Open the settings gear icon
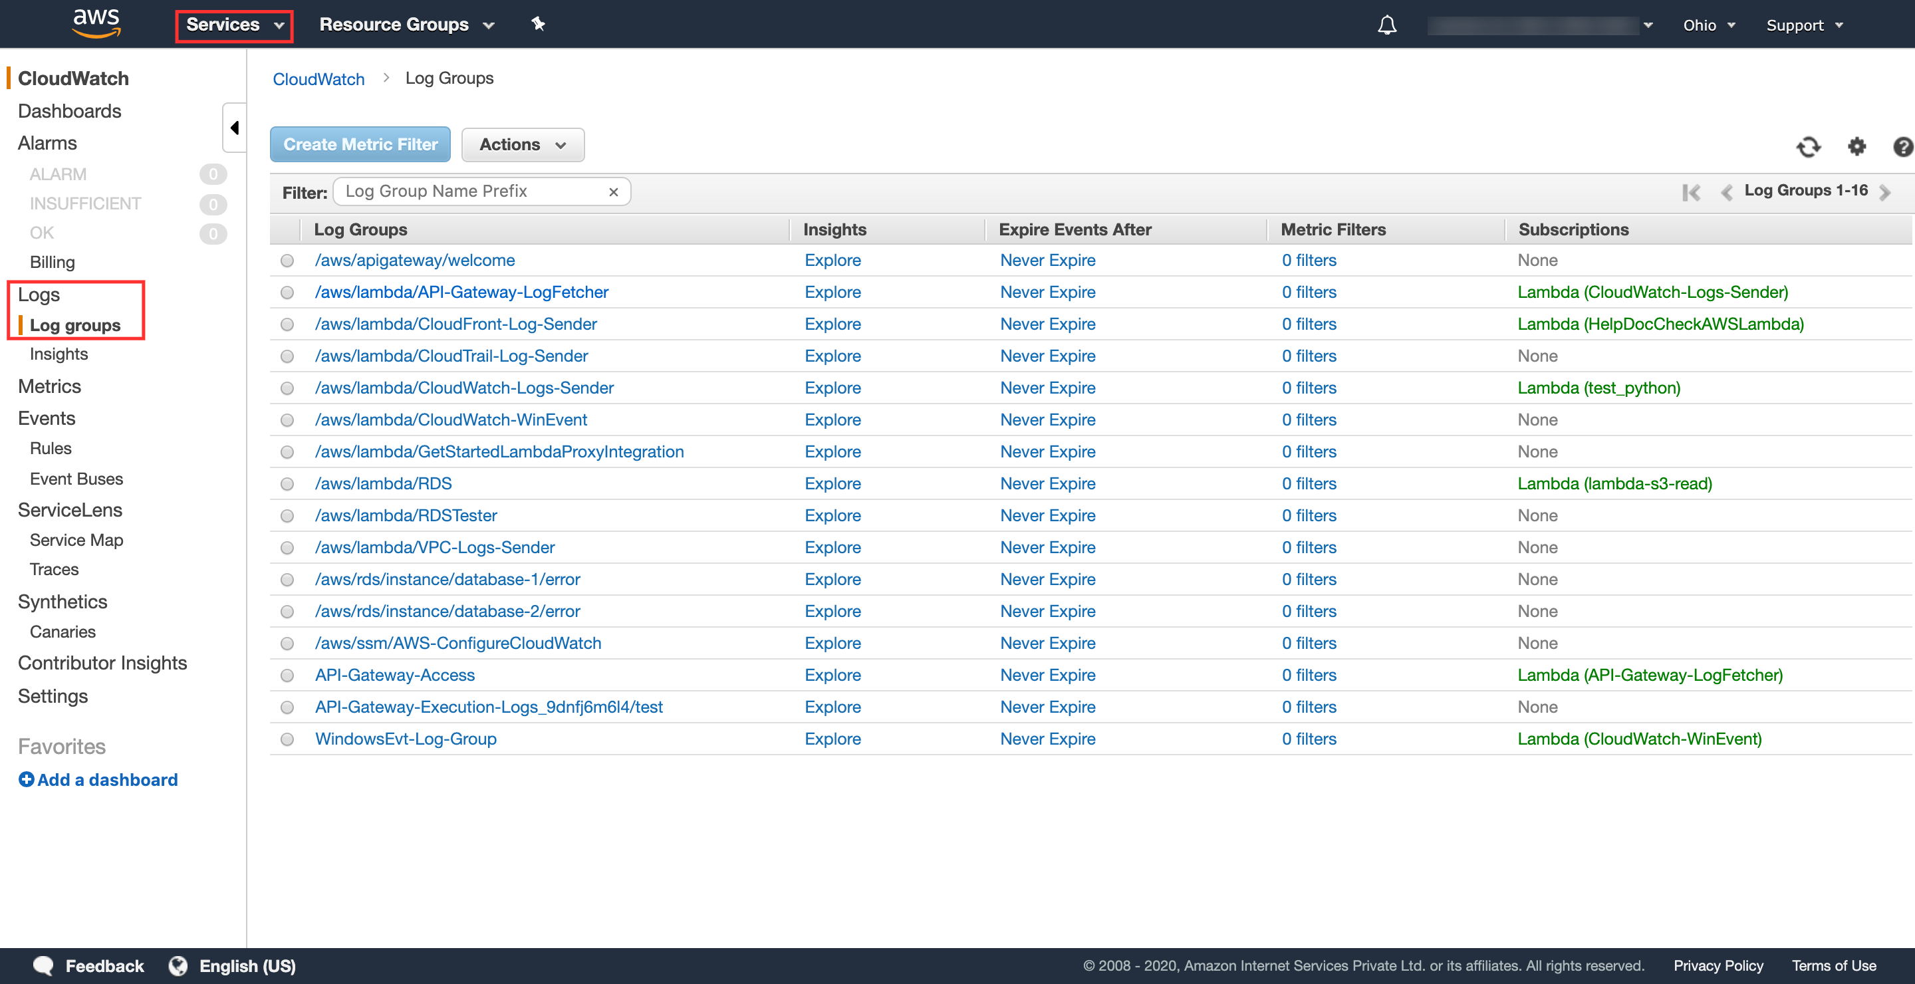1915x984 pixels. [x=1856, y=146]
